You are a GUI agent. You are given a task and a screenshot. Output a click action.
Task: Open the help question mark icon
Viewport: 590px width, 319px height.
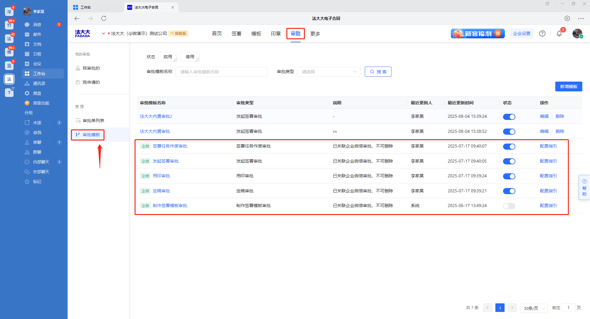542,33
